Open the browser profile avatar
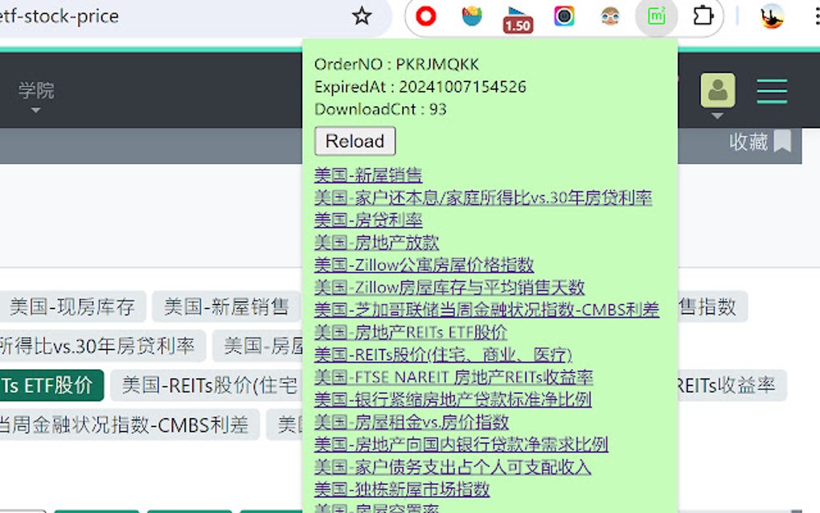Image resolution: width=820 pixels, height=513 pixels. coord(772,16)
